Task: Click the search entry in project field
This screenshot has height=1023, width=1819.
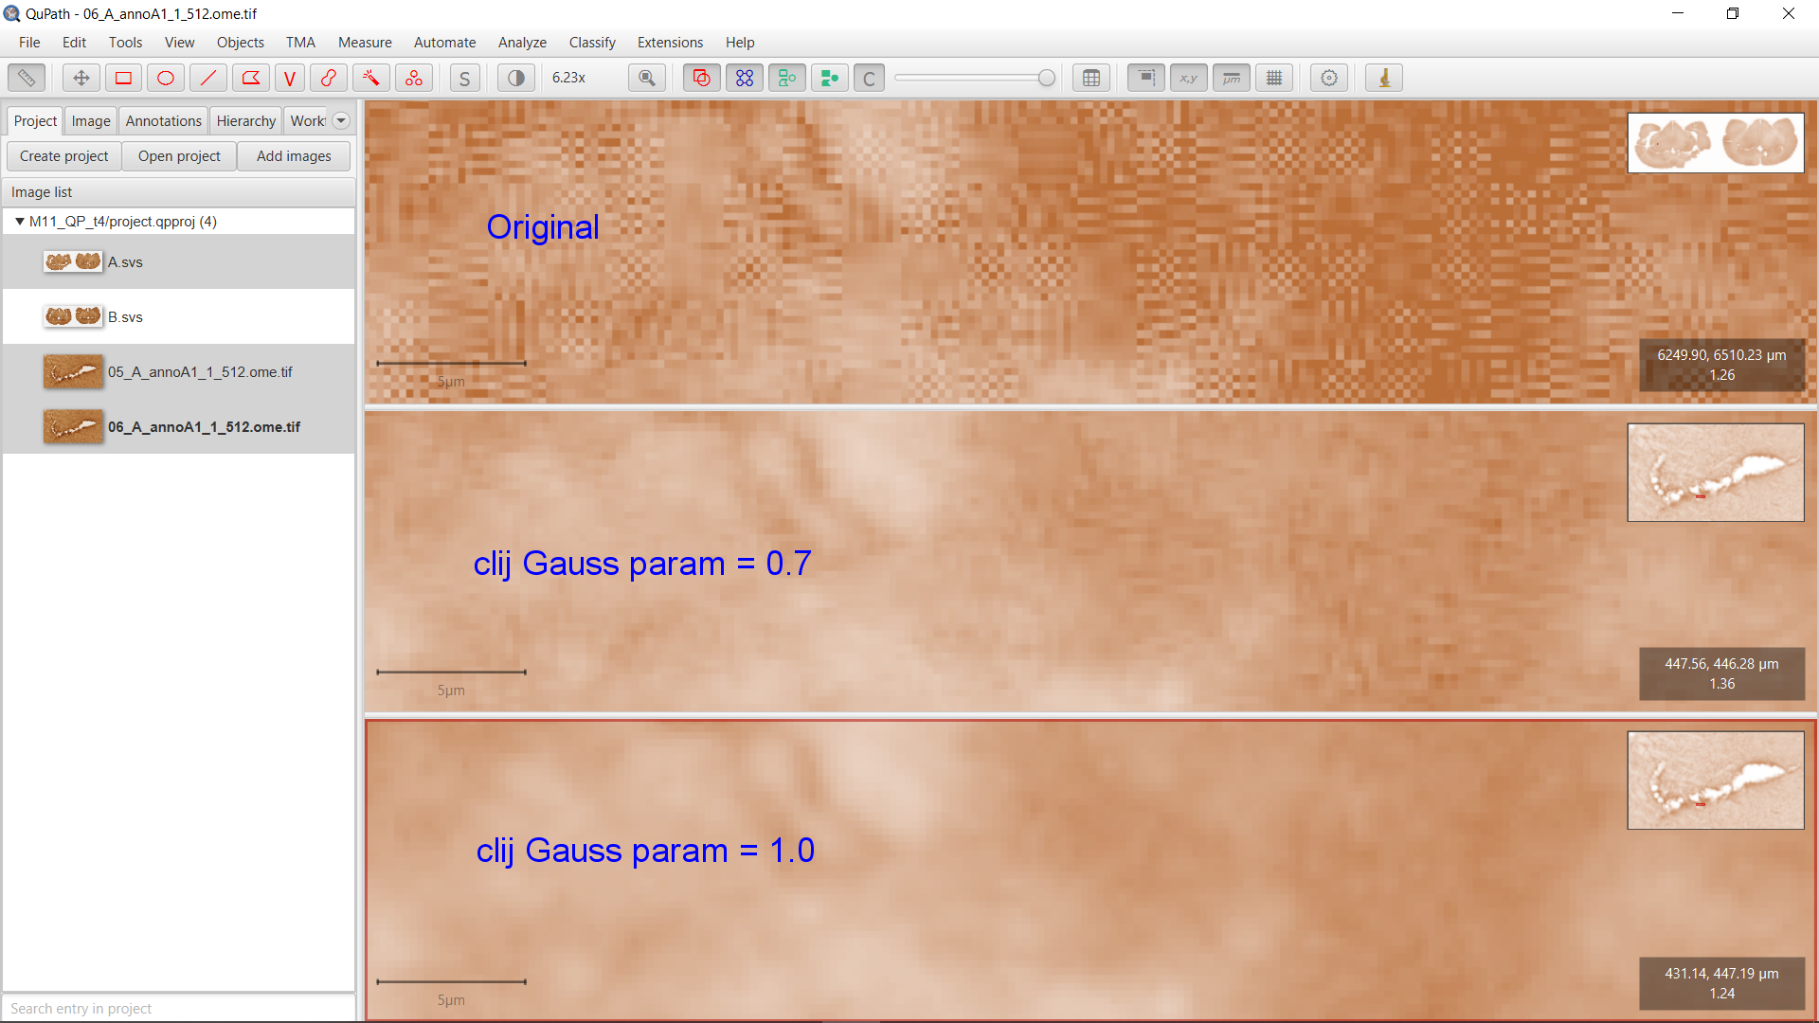Action: click(178, 1008)
